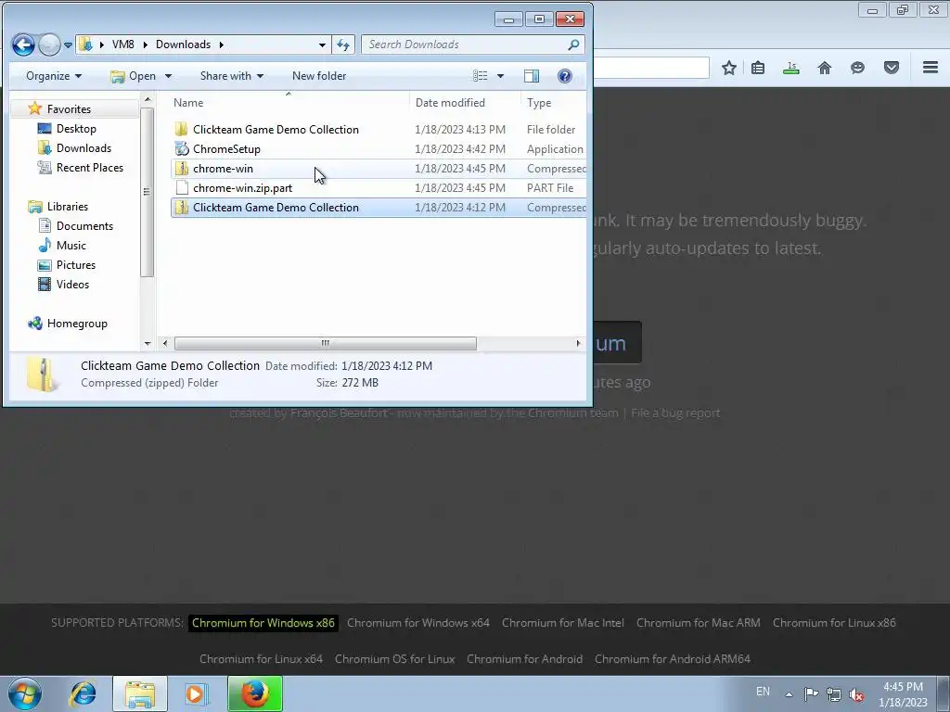950x712 pixels.
Task: Open the Windows Start button
Action: (x=24, y=693)
